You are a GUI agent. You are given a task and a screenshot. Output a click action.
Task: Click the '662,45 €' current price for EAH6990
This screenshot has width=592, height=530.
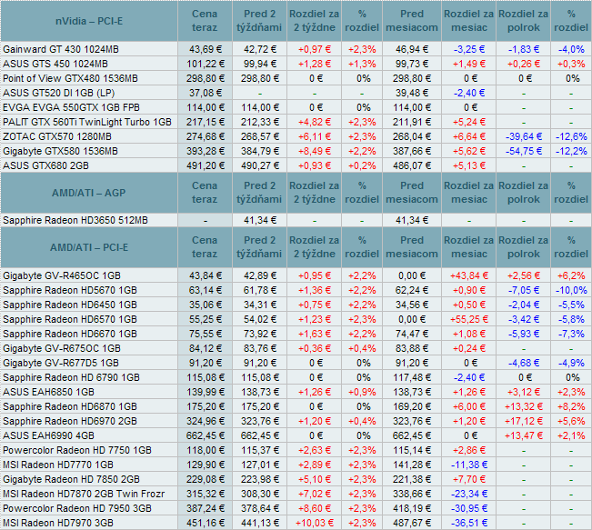tap(205, 435)
